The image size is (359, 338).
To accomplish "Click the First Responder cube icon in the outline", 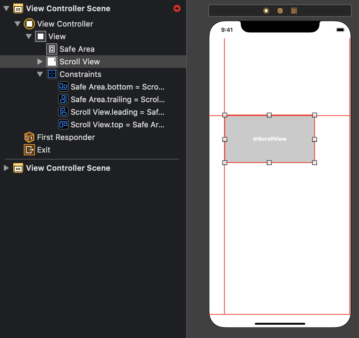I will pyautogui.click(x=29, y=137).
